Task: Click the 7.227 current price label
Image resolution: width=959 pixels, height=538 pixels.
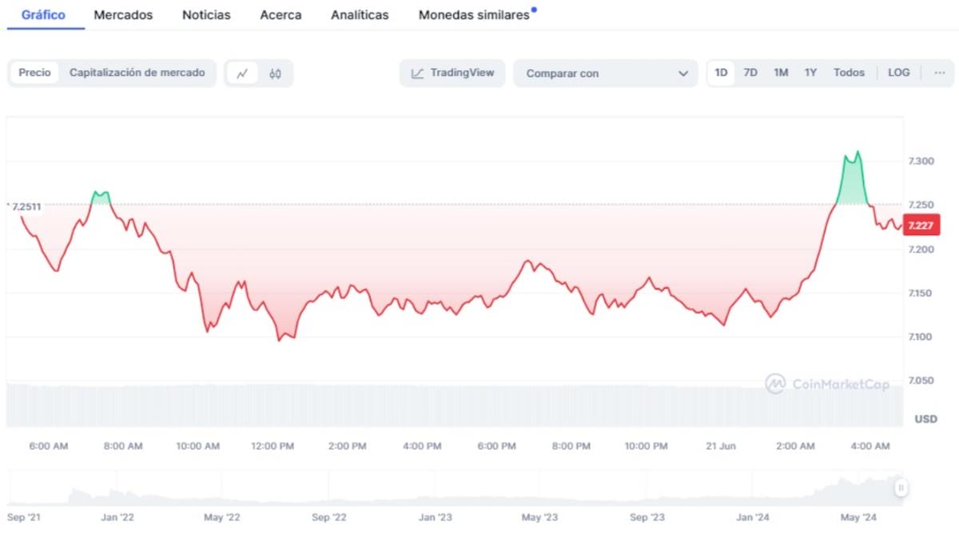Action: 921,225
